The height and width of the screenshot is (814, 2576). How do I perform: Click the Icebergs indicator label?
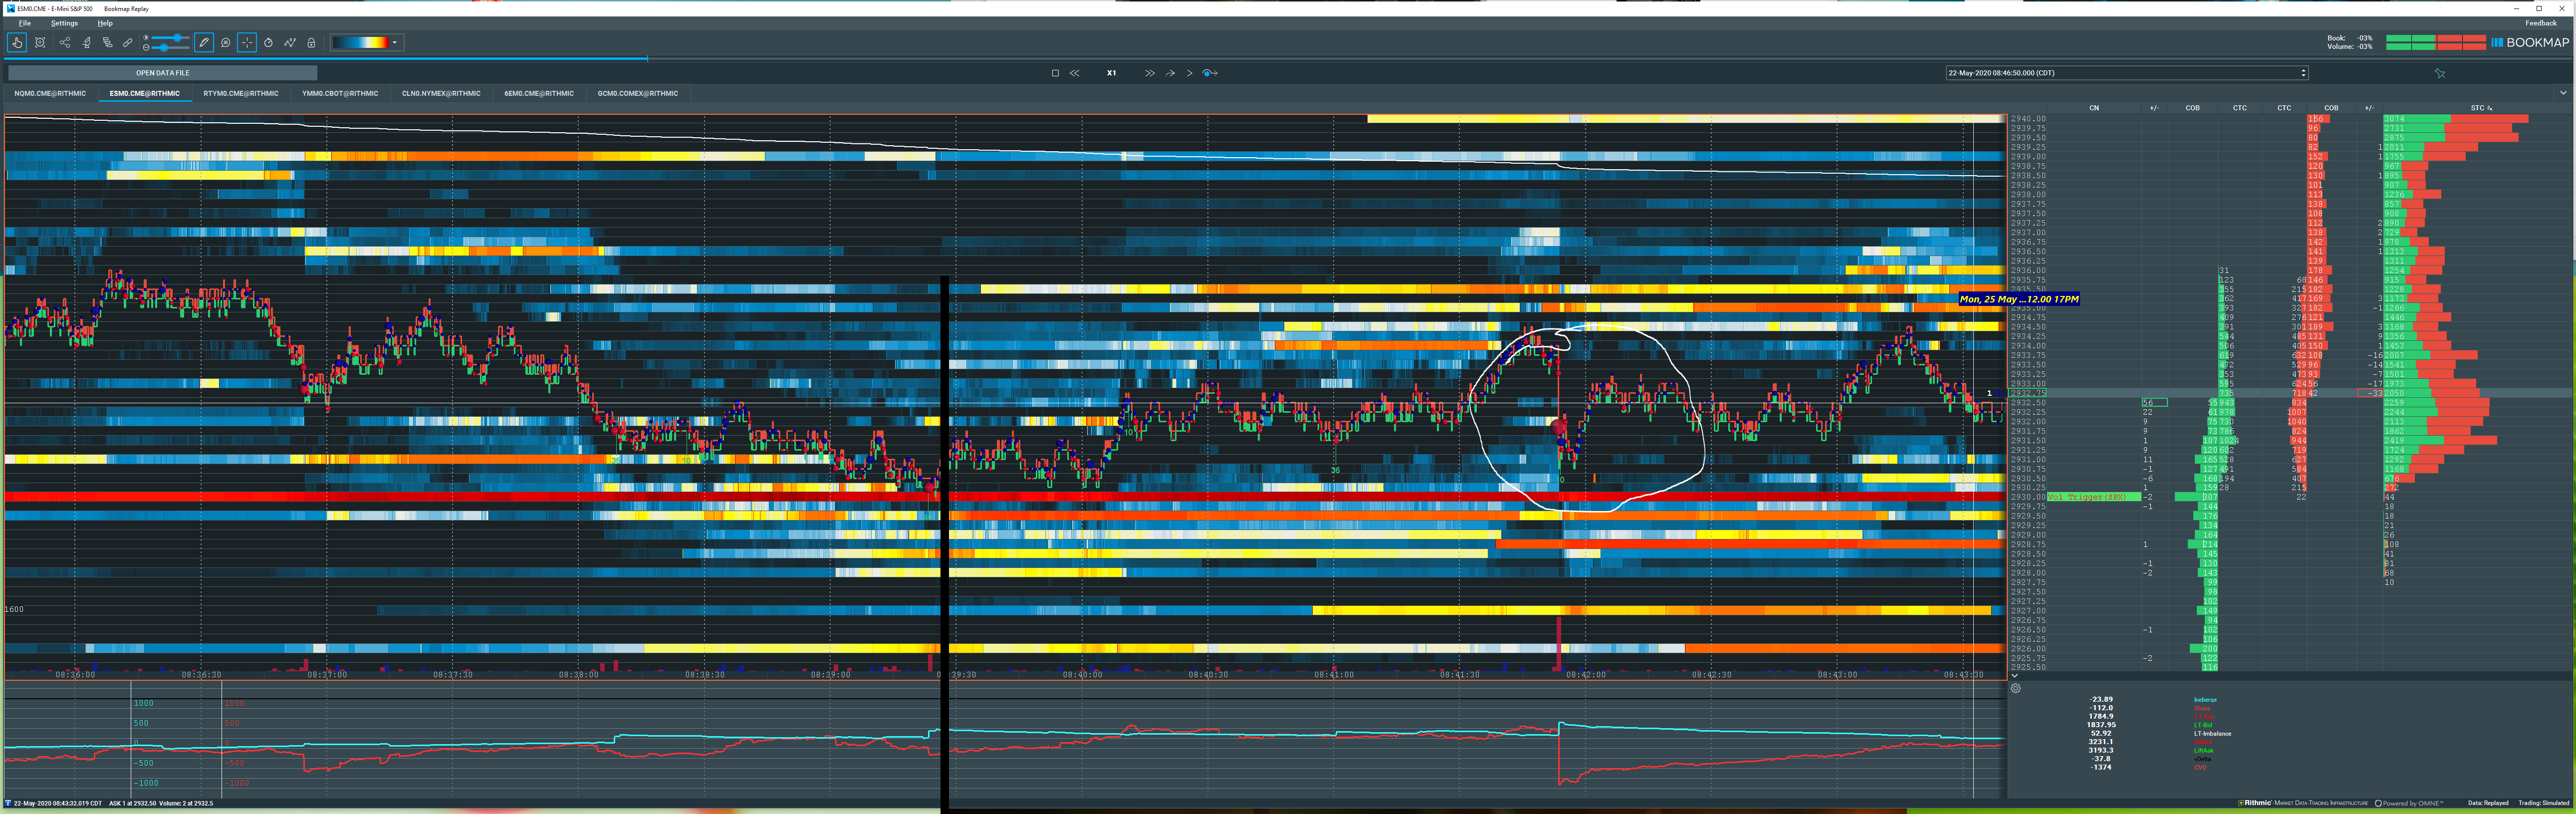2205,700
